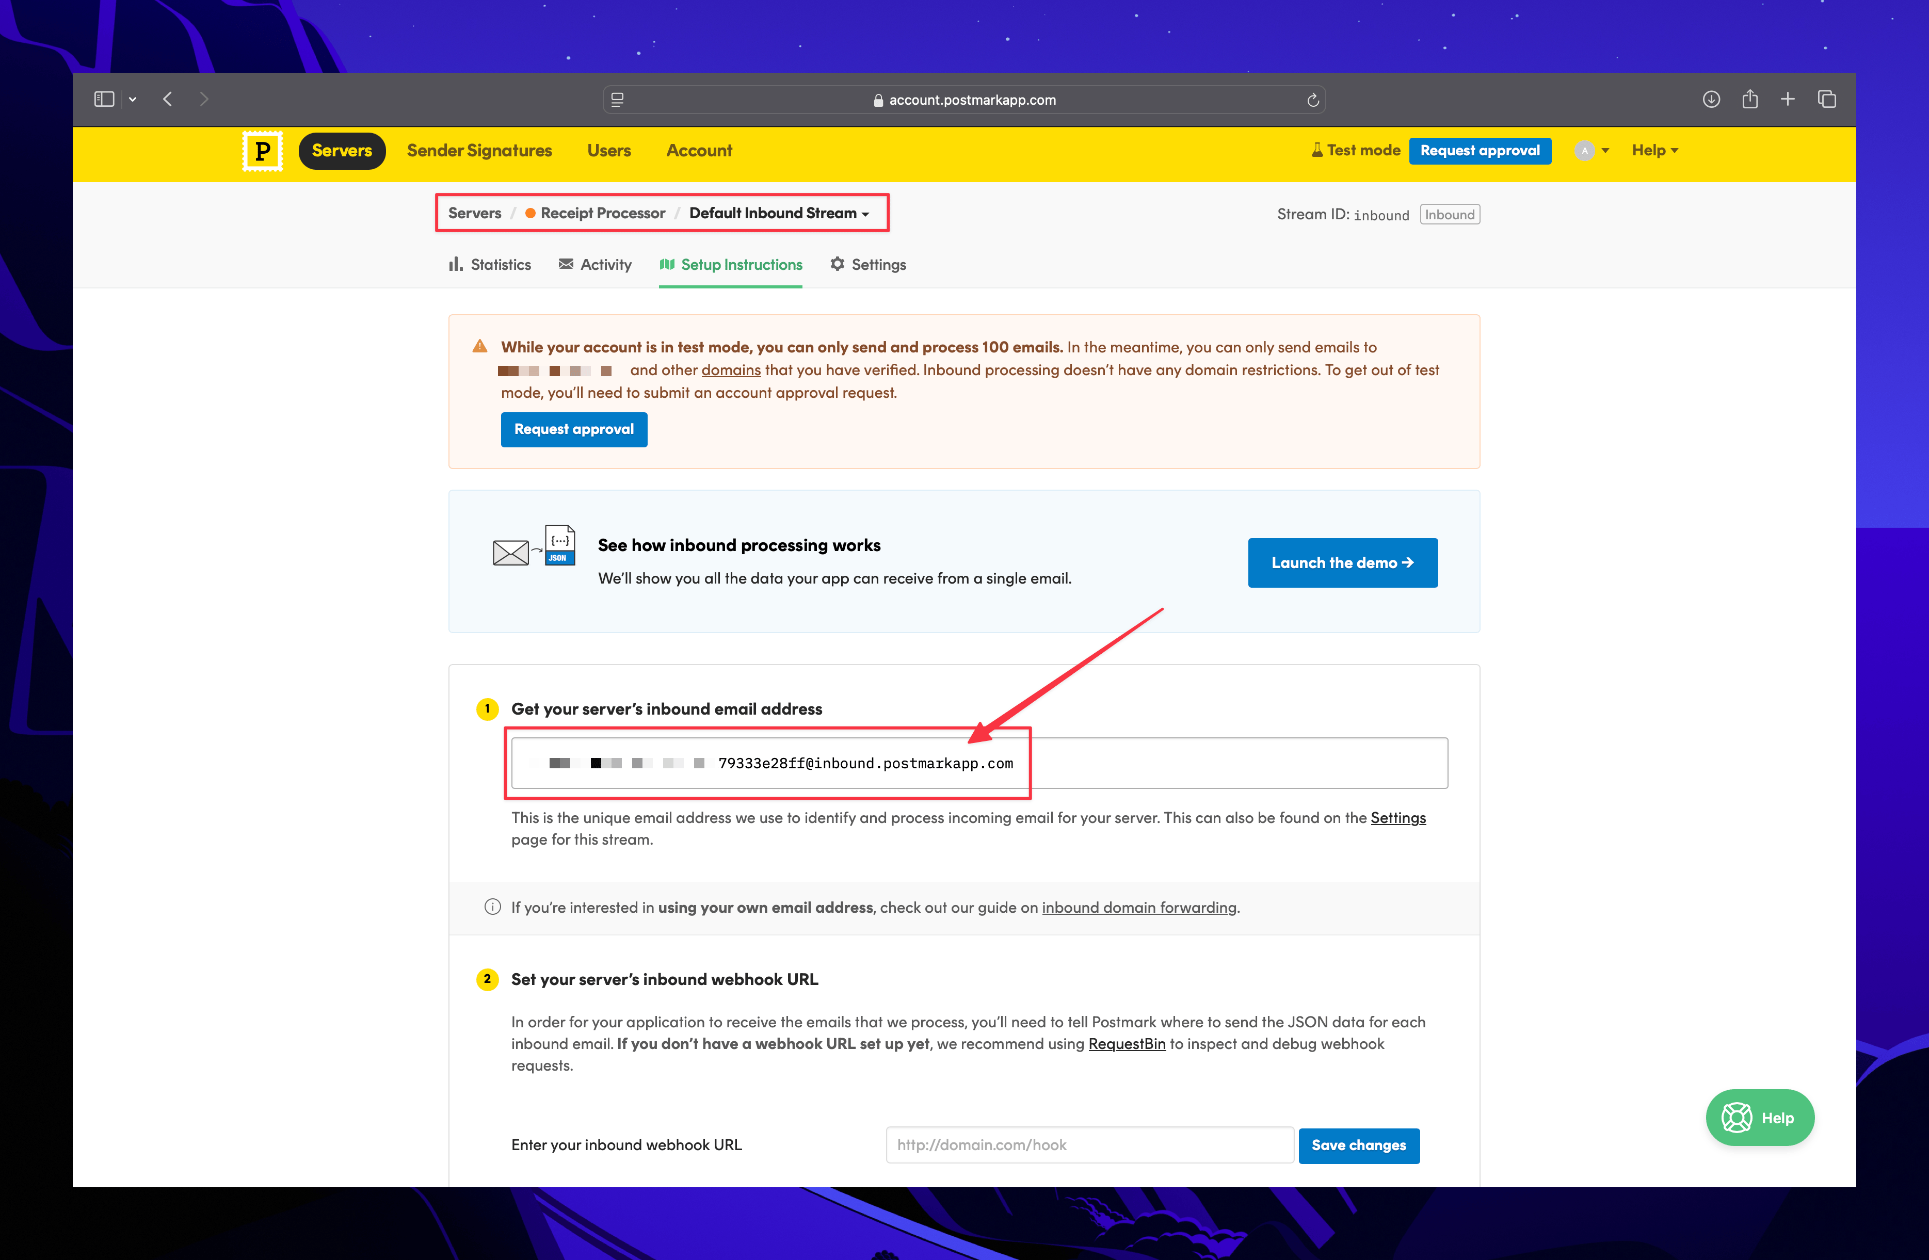Open the RequestBin link
1929x1260 pixels.
(x=1126, y=1044)
